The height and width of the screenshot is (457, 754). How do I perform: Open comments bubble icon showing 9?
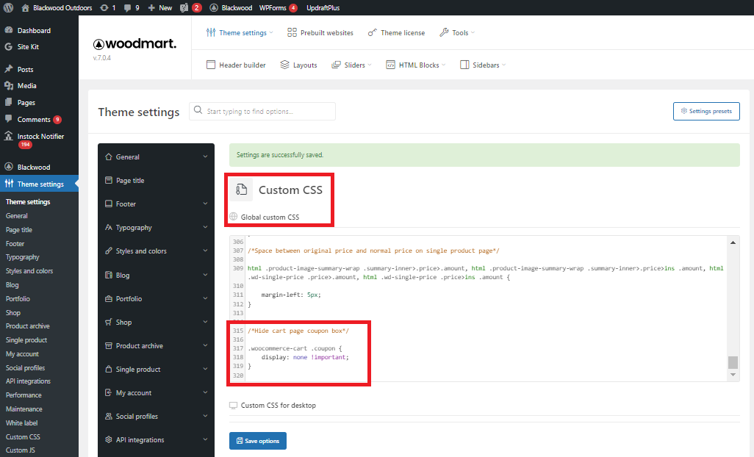coord(132,7)
